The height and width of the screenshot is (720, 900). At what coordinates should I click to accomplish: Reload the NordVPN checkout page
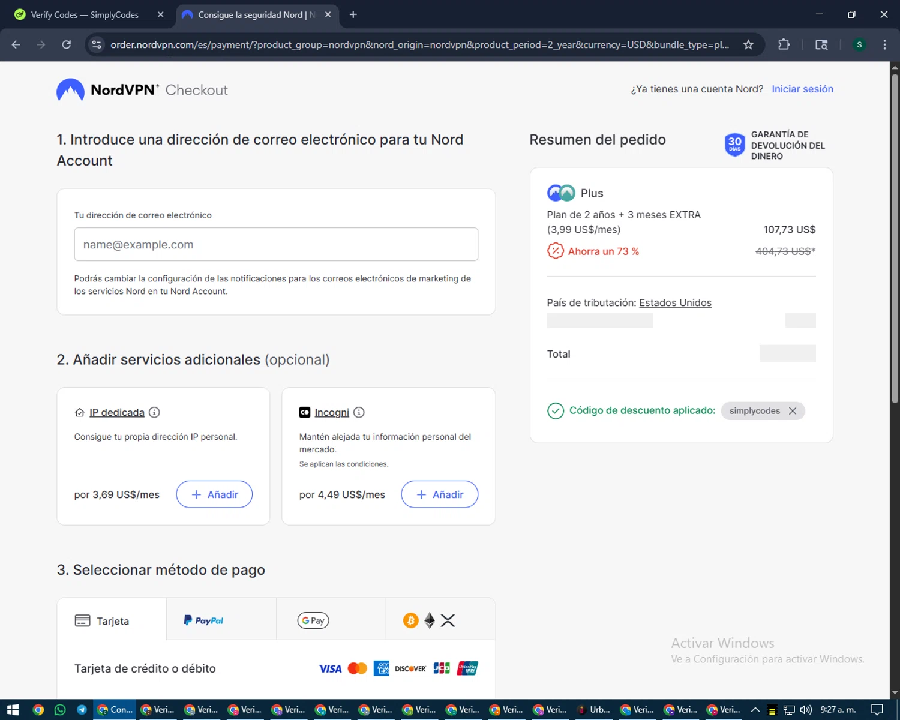[67, 44]
